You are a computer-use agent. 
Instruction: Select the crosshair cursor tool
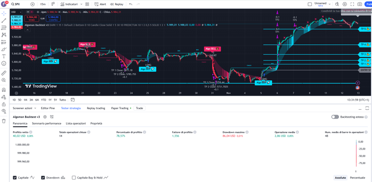(x=4, y=13)
